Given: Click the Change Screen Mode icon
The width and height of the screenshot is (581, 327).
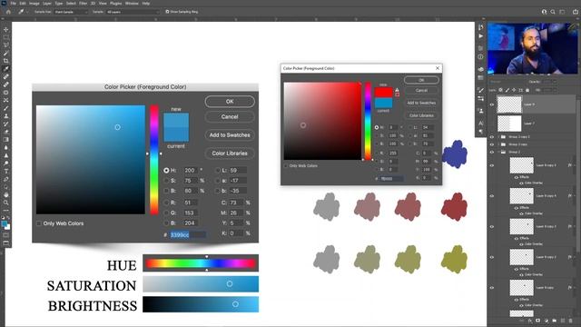Looking at the screenshot, I should click(x=6, y=243).
